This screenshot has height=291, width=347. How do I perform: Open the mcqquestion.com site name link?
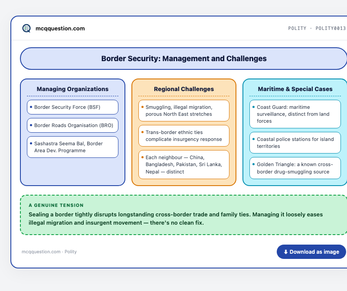click(60, 28)
